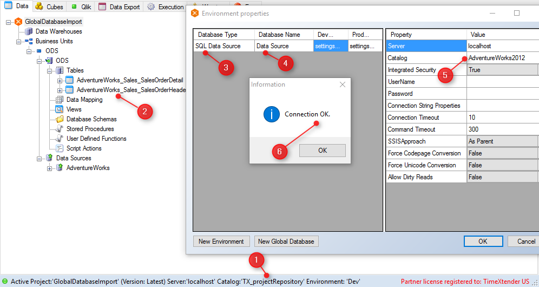Edit the Connection Timeout value
This screenshot has height=287, width=539.
pos(503,118)
